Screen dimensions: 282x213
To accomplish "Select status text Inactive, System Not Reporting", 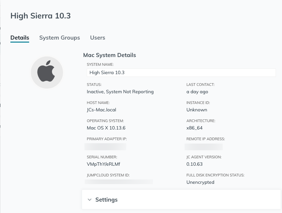I will click(x=120, y=92).
